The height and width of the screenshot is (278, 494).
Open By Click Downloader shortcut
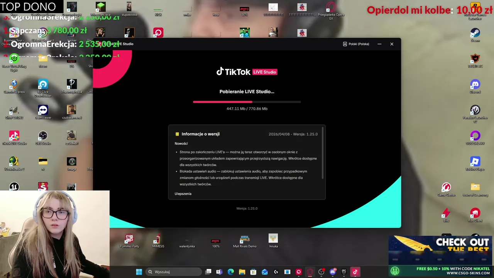click(x=43, y=88)
